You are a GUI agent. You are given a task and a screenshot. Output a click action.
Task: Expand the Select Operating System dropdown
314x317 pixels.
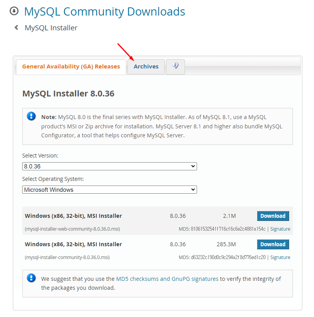point(110,190)
